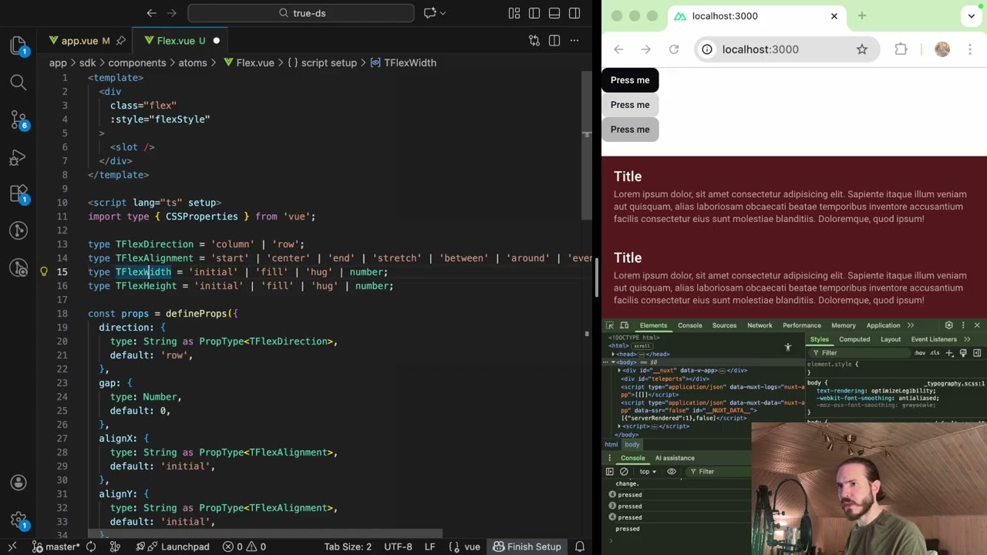Open the Computed styles tab
987x555 pixels.
[854, 339]
